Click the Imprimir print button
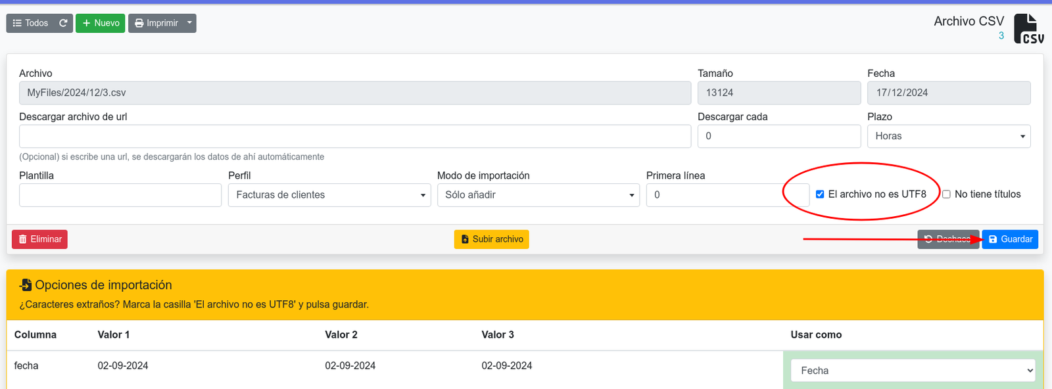Screen dimensions: 1052x389 (156, 23)
